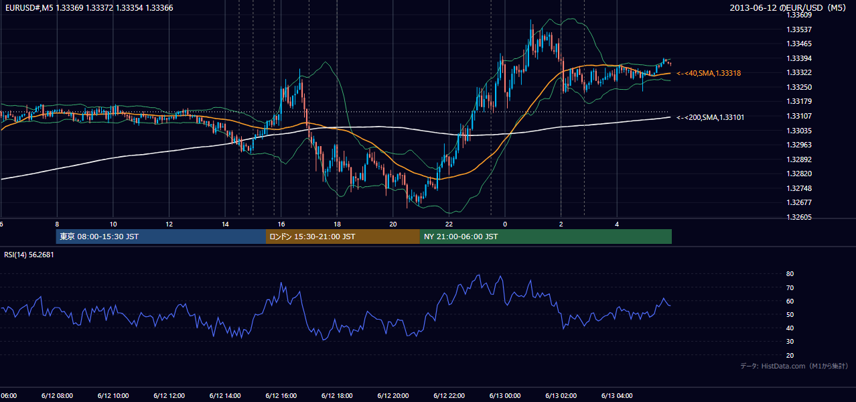Click hour marker 4 above NY session bar
856x402 pixels.
617,224
